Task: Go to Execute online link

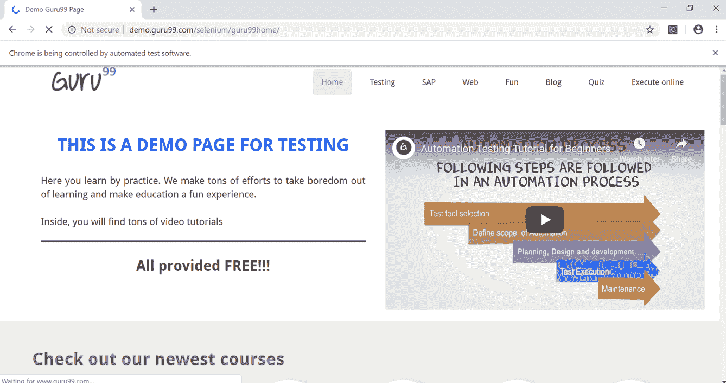Action: pos(658,82)
